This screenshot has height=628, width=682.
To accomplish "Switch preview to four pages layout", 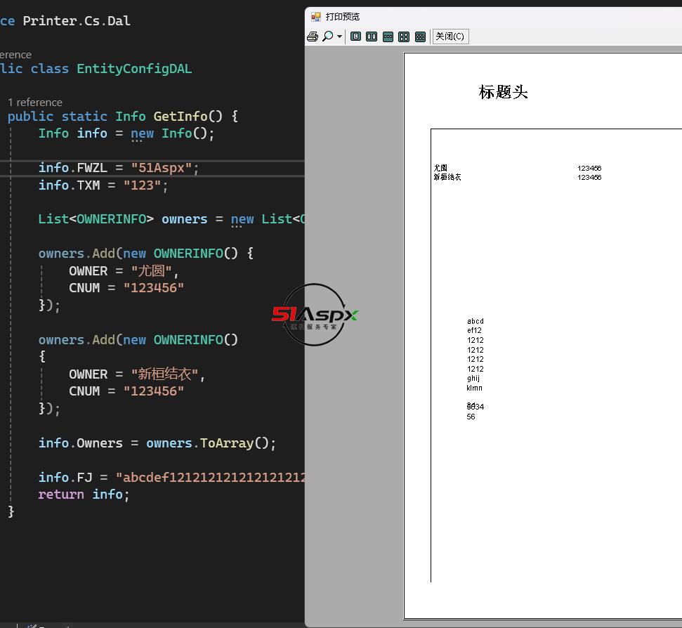I will pyautogui.click(x=404, y=37).
